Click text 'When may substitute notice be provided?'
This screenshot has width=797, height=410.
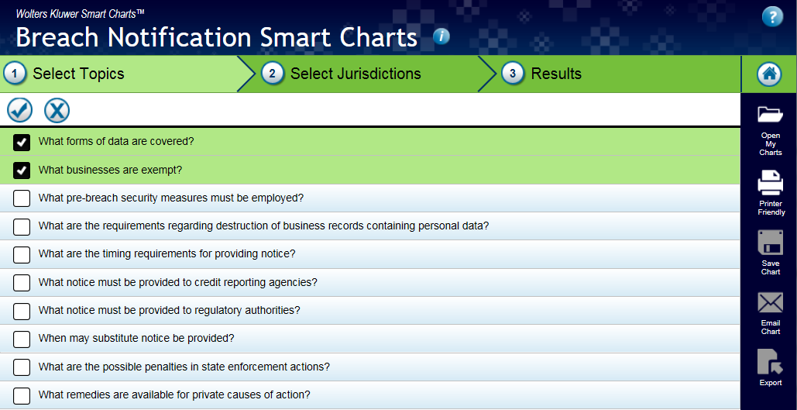(136, 338)
